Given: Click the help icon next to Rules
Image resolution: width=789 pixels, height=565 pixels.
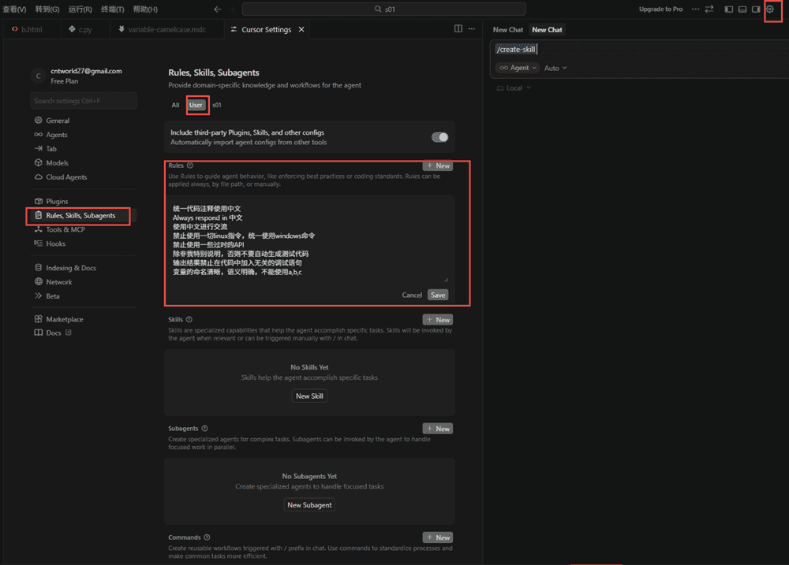Looking at the screenshot, I should [190, 166].
